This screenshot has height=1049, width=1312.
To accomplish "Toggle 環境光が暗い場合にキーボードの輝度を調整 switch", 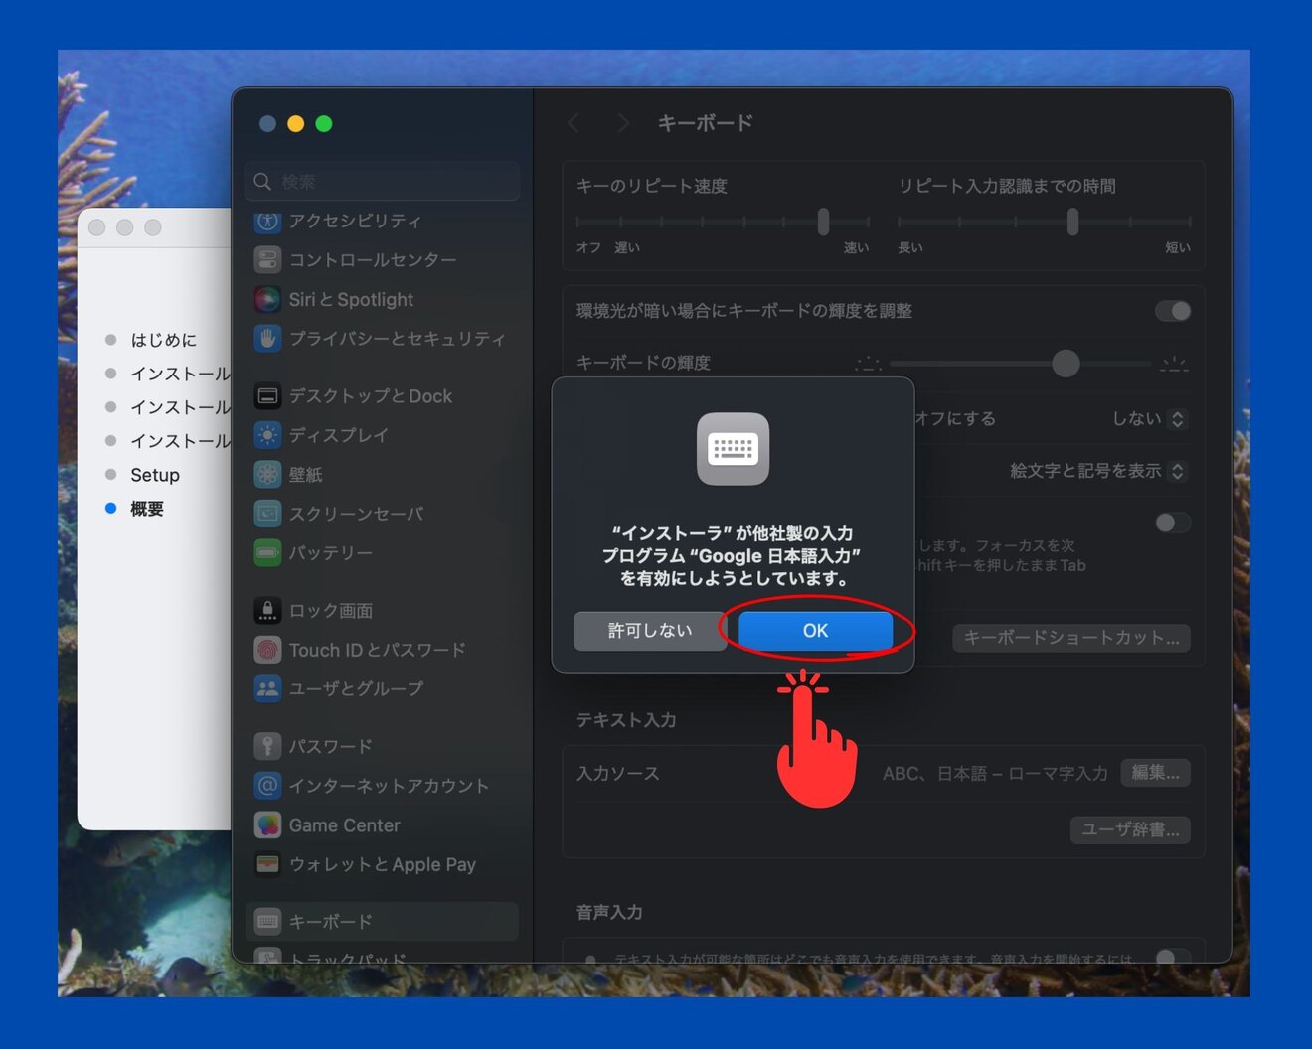I will click(1173, 311).
